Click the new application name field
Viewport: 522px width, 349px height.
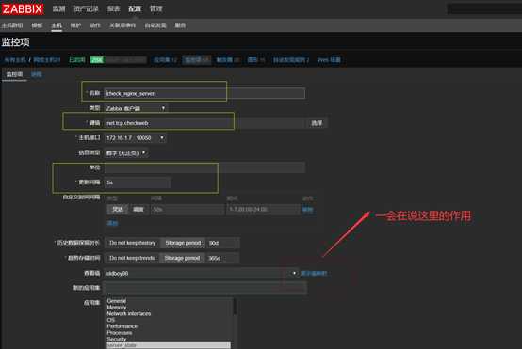(x=205, y=288)
